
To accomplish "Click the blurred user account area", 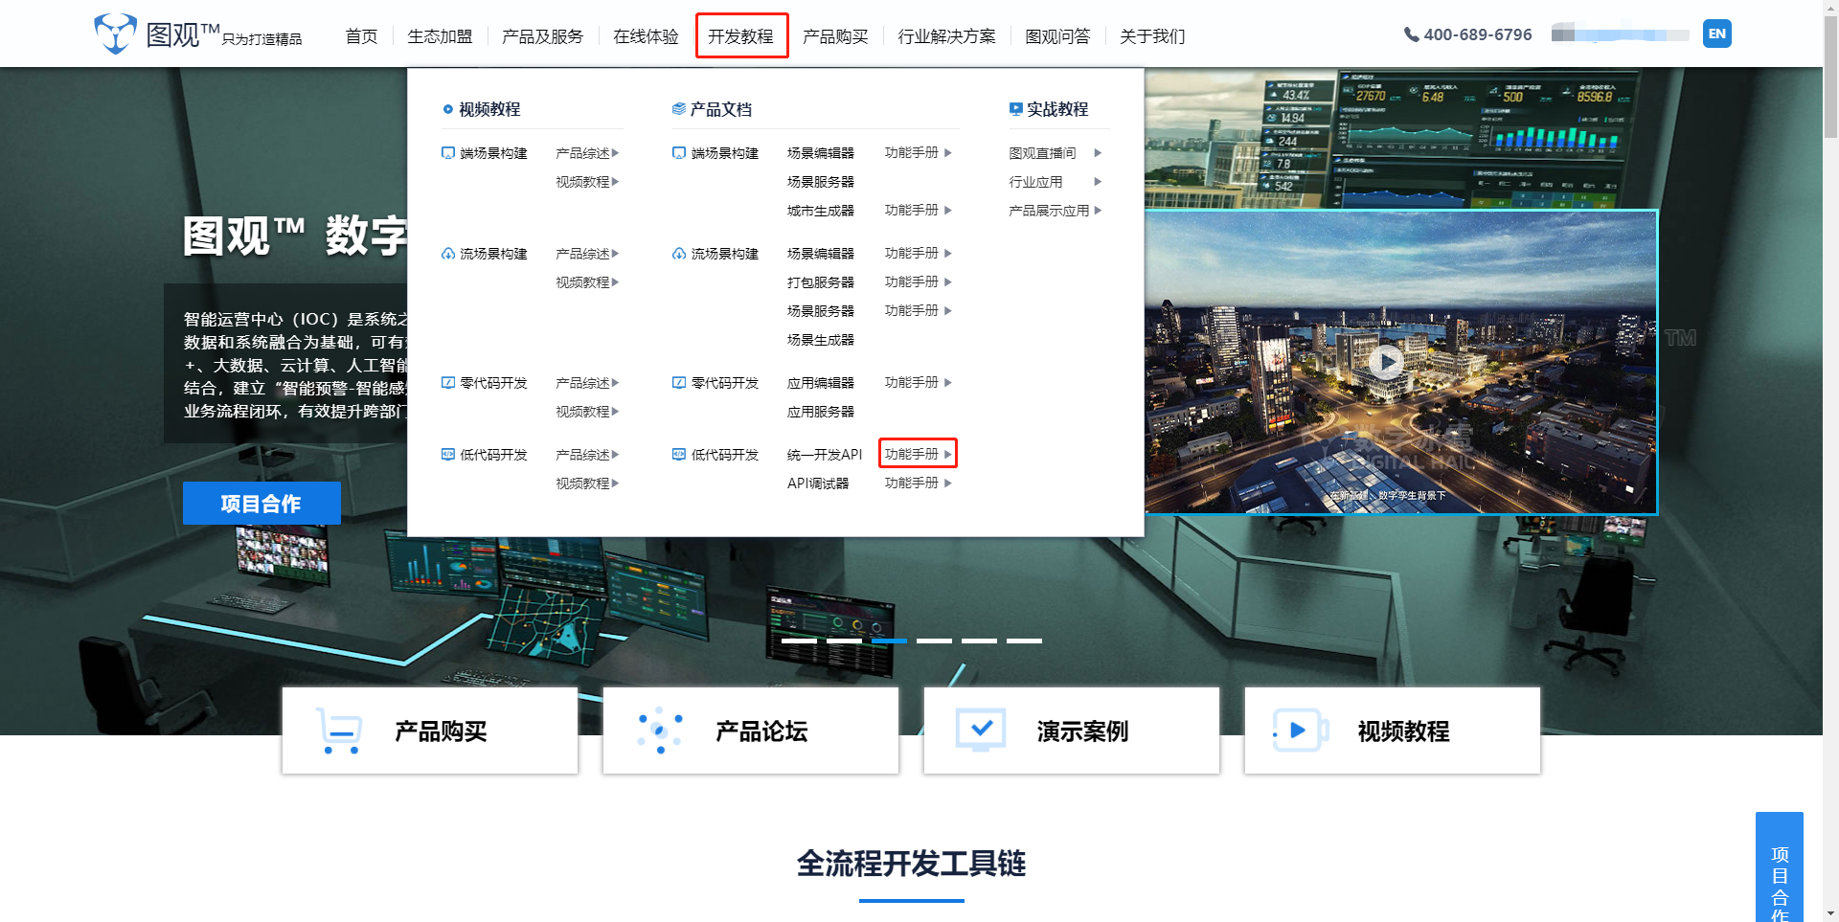I will coord(1620,34).
